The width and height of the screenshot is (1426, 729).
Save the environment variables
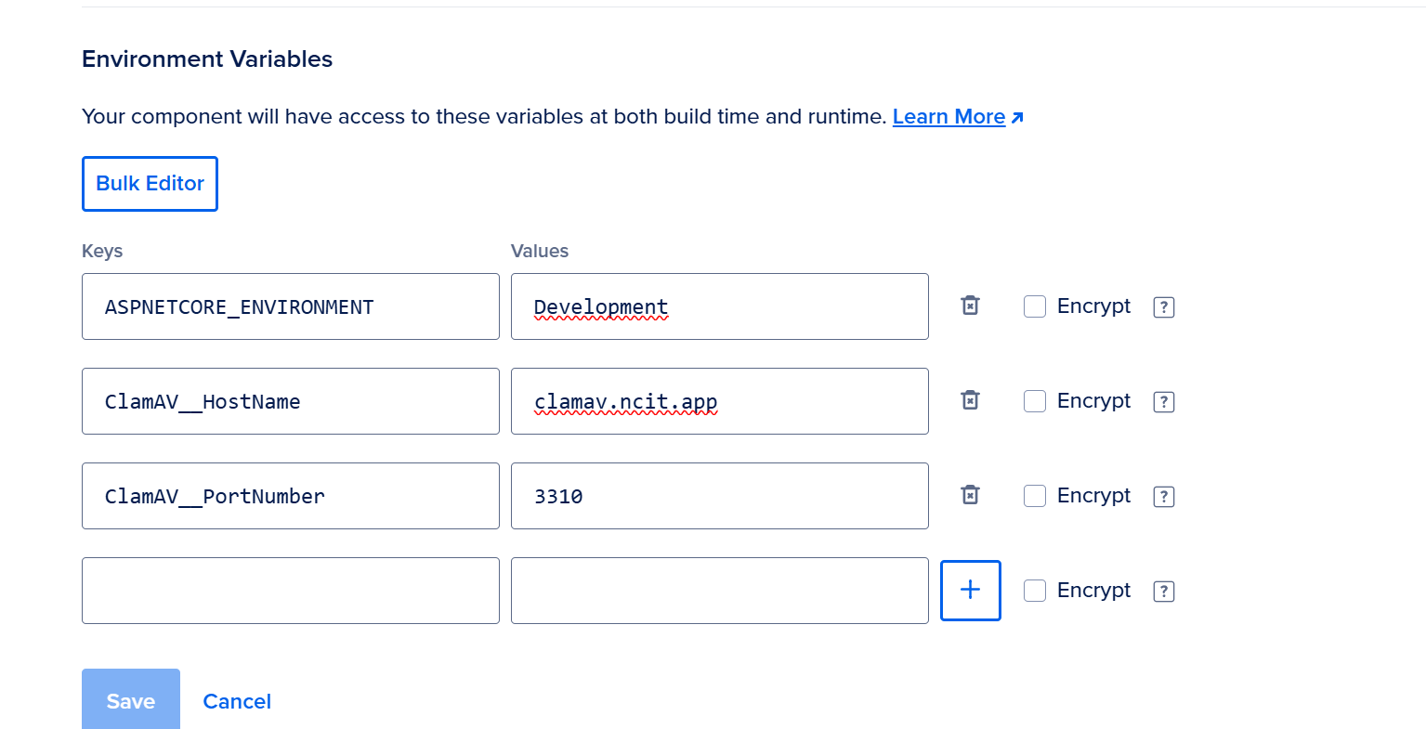coord(131,700)
